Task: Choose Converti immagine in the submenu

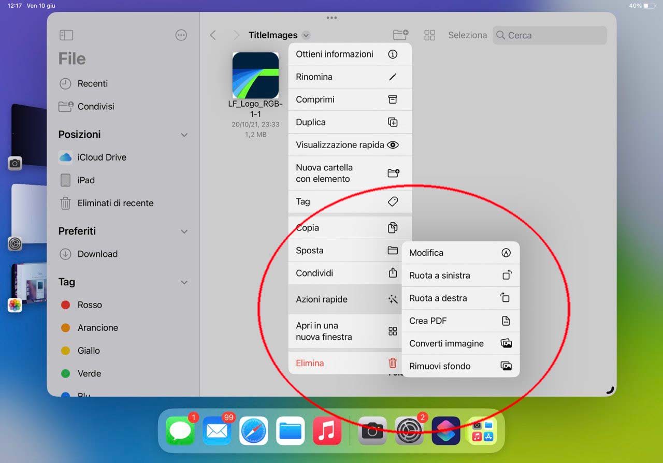Action: pos(460,343)
